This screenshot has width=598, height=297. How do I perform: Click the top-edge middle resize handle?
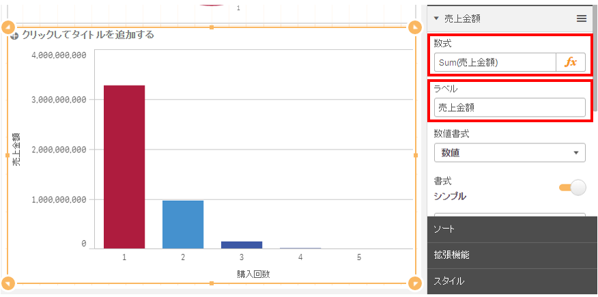click(x=212, y=27)
